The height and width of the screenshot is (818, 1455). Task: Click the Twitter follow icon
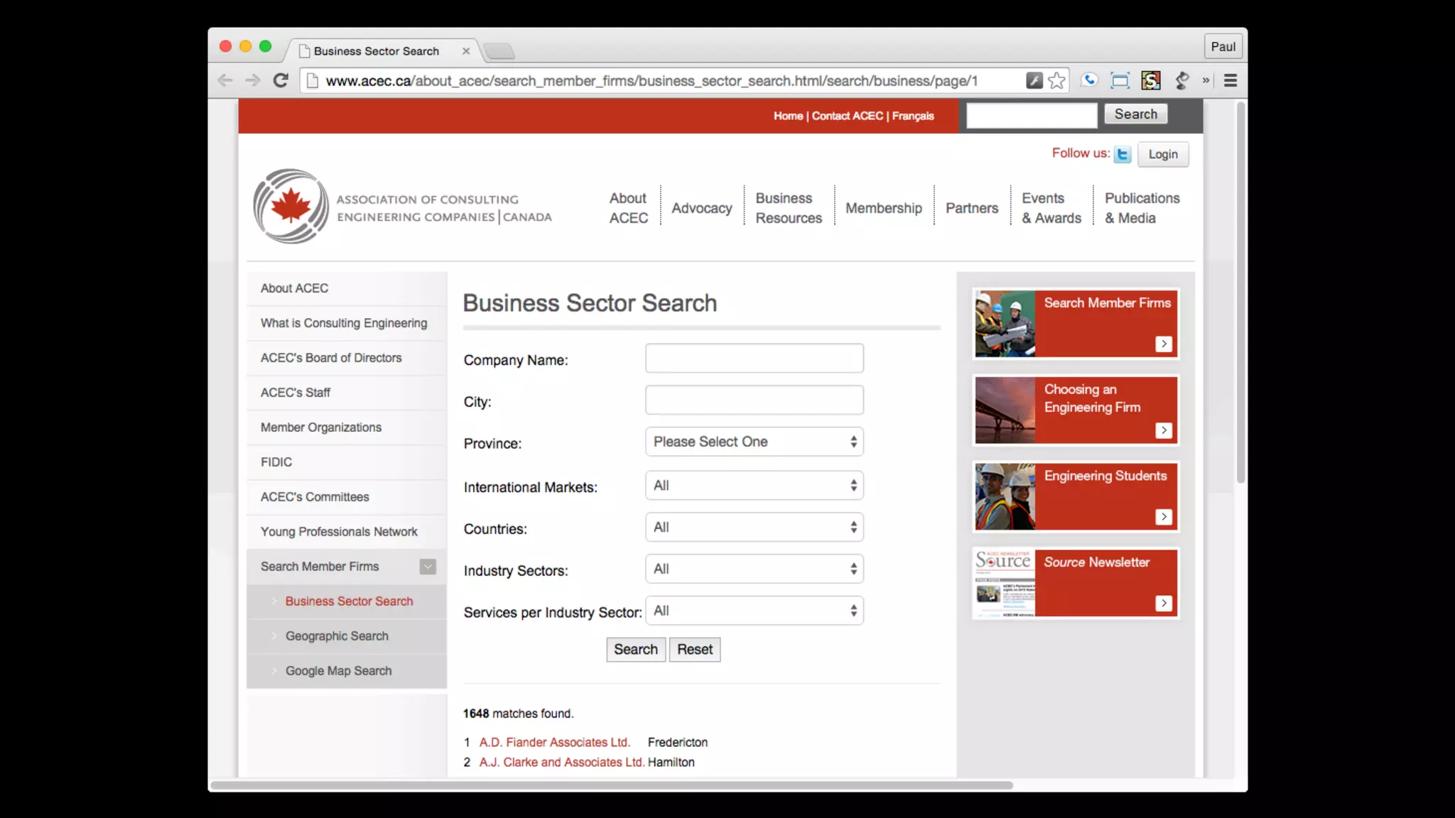click(1122, 154)
